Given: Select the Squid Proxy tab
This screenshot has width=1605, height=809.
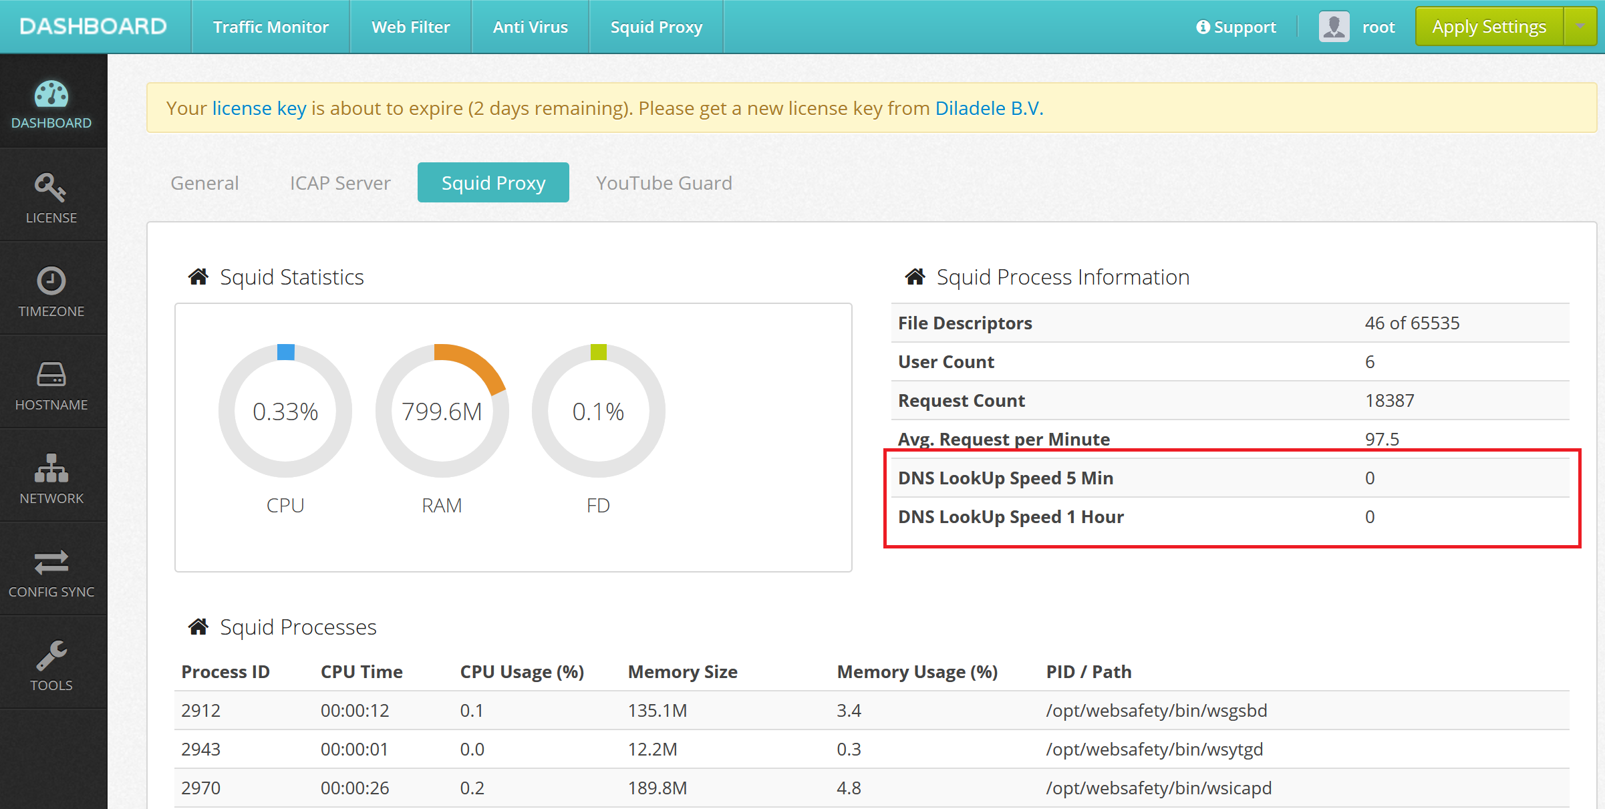Looking at the screenshot, I should point(493,182).
